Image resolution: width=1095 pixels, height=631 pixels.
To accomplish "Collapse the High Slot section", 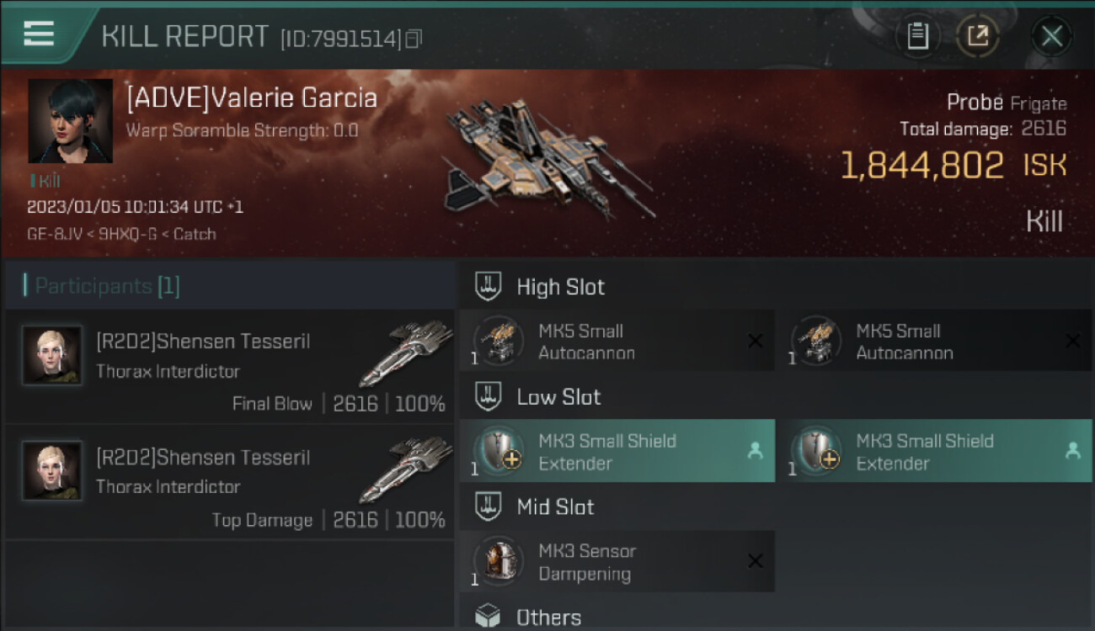I will [x=559, y=287].
